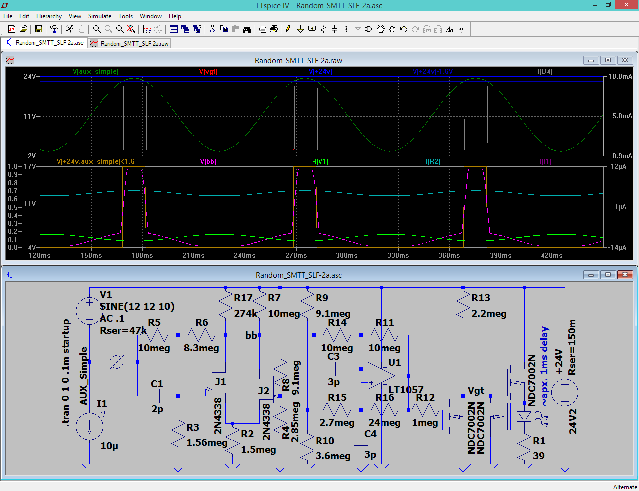
Task: Zoom to fit with the crossed magnifier icon
Action: click(131, 29)
